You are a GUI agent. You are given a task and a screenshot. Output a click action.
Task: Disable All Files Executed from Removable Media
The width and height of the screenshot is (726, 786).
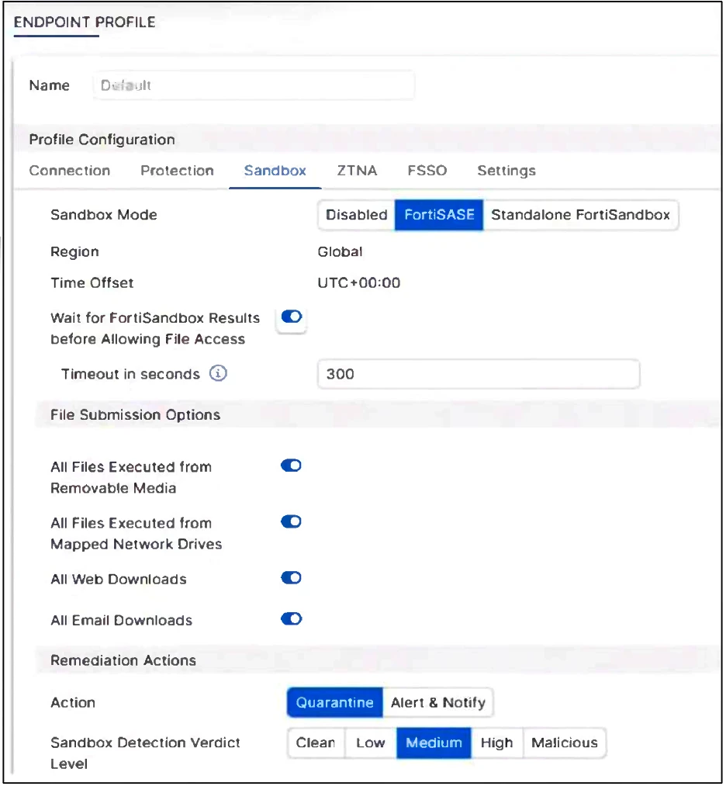tap(291, 466)
